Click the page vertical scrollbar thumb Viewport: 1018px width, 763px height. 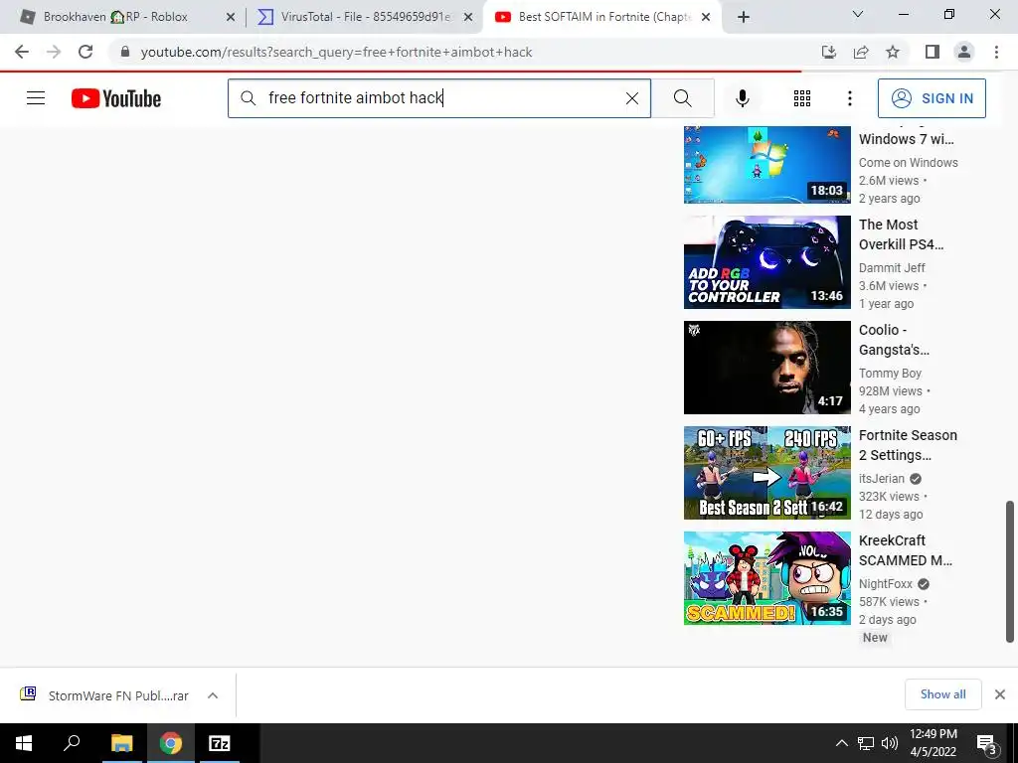click(x=1010, y=571)
